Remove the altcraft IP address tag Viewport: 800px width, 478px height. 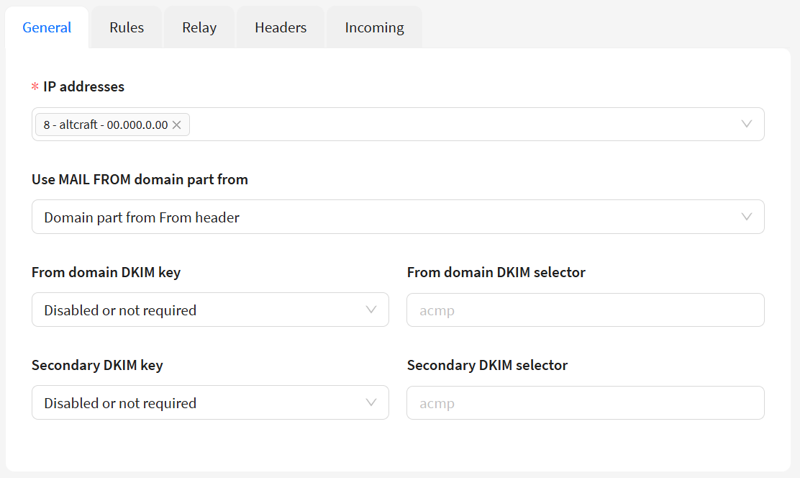click(x=177, y=125)
